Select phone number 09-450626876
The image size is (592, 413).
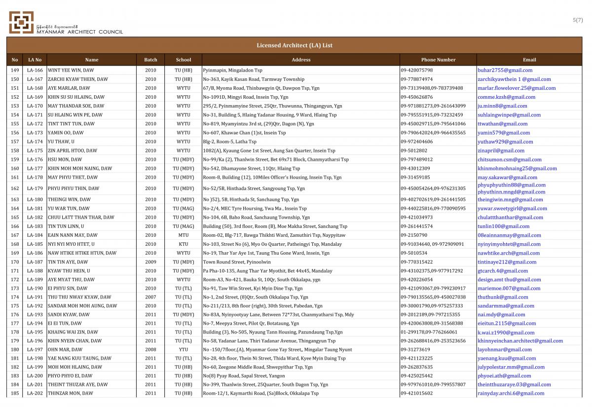click(x=417, y=97)
